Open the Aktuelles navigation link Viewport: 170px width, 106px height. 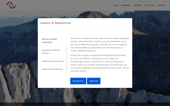coord(138,5)
